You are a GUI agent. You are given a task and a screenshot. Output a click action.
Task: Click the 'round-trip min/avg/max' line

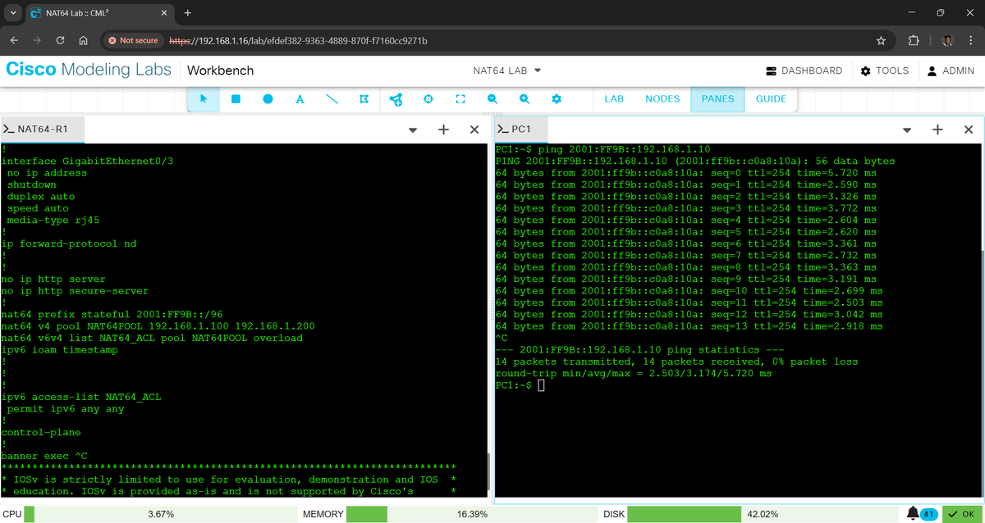click(634, 374)
